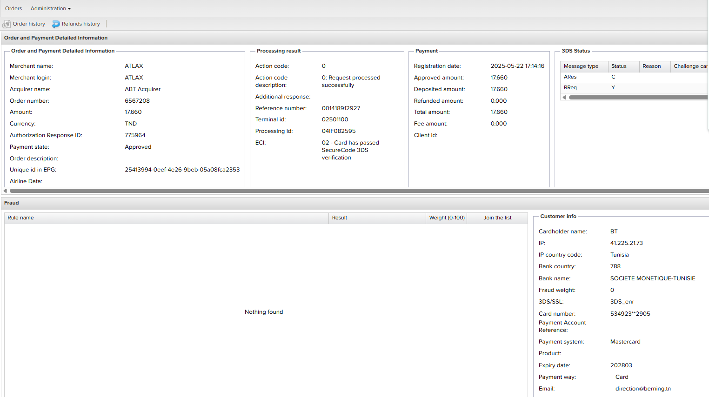This screenshot has width=709, height=397.
Task: Click the Reason column header
Action: pyautogui.click(x=651, y=66)
